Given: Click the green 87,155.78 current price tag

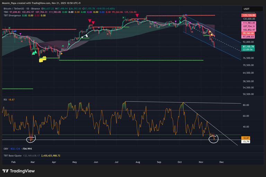Looking at the screenshot, I should 248,46.
